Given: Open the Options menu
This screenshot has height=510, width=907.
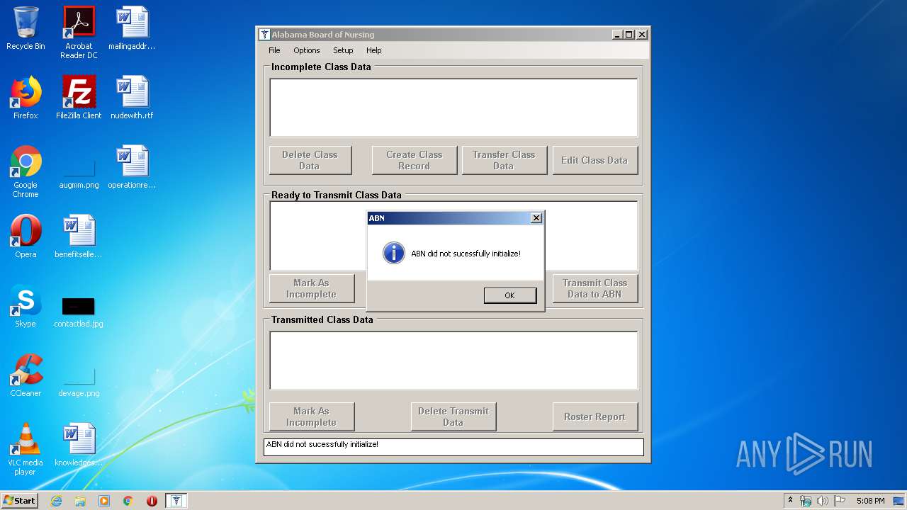Looking at the screenshot, I should (x=307, y=50).
